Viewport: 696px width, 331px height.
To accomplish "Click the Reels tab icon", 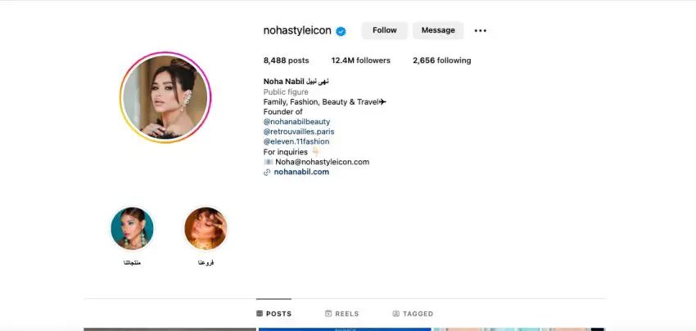I will click(328, 314).
